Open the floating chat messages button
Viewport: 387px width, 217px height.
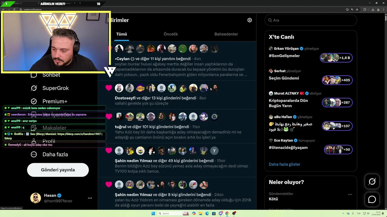(x=372, y=200)
